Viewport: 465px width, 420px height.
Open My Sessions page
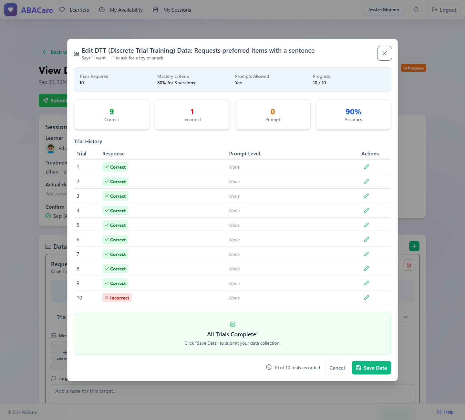point(172,10)
